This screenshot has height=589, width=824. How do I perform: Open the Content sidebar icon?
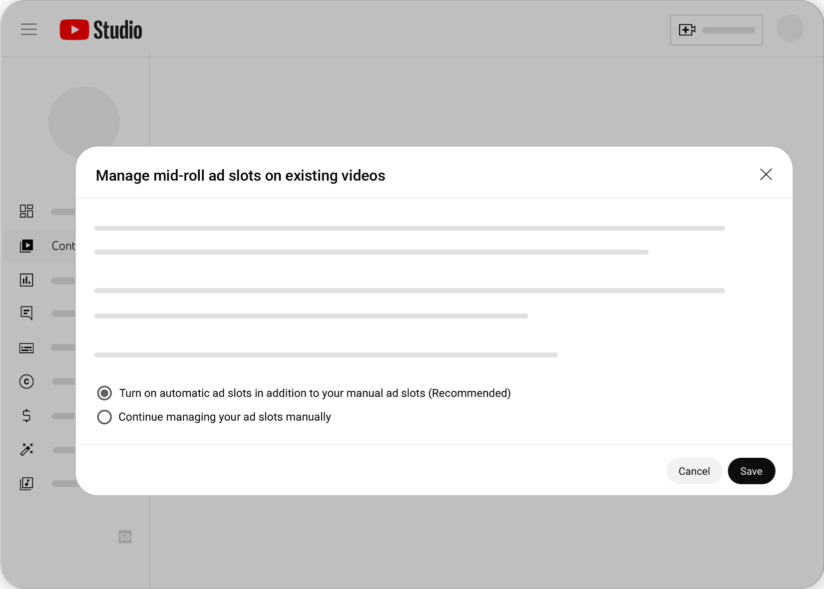[26, 246]
